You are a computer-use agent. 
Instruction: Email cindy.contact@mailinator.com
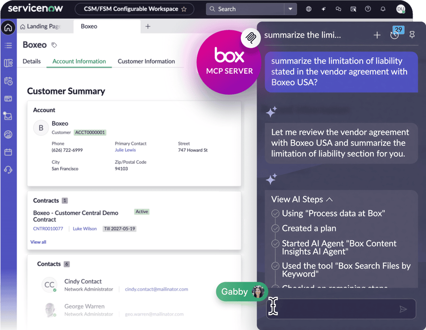[157, 289]
